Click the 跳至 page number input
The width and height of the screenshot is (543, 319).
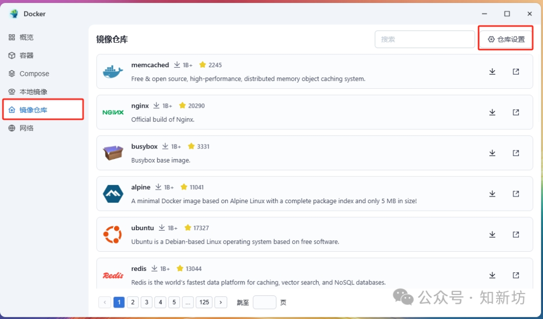pos(264,302)
